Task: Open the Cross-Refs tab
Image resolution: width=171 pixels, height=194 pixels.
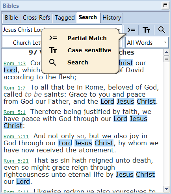Action: click(36, 18)
